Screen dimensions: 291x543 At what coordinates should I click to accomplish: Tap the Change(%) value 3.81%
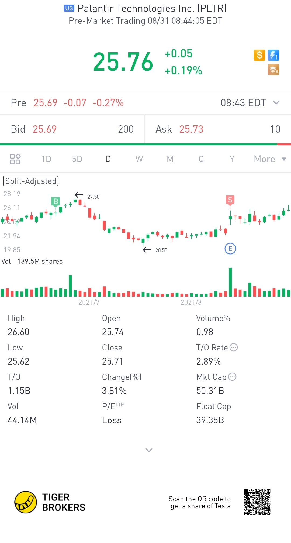point(114,391)
